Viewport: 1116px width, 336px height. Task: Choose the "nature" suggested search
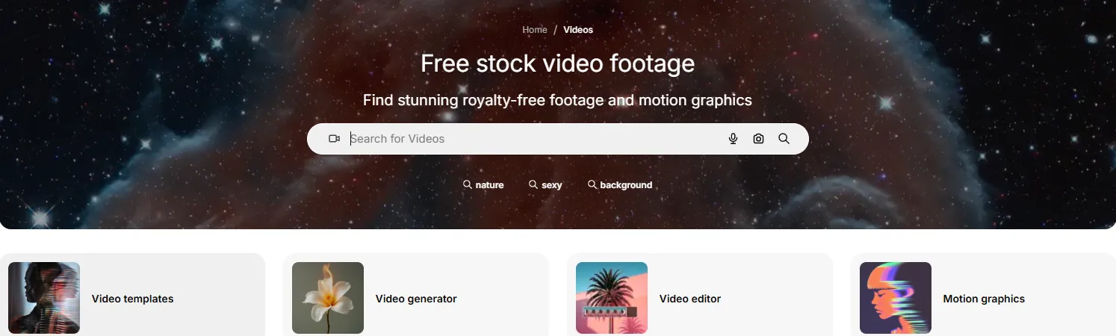(x=489, y=185)
